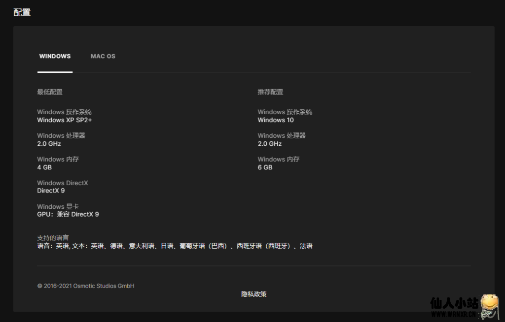Click the 支持的语言 label
This screenshot has height=322, width=505.
(x=53, y=238)
